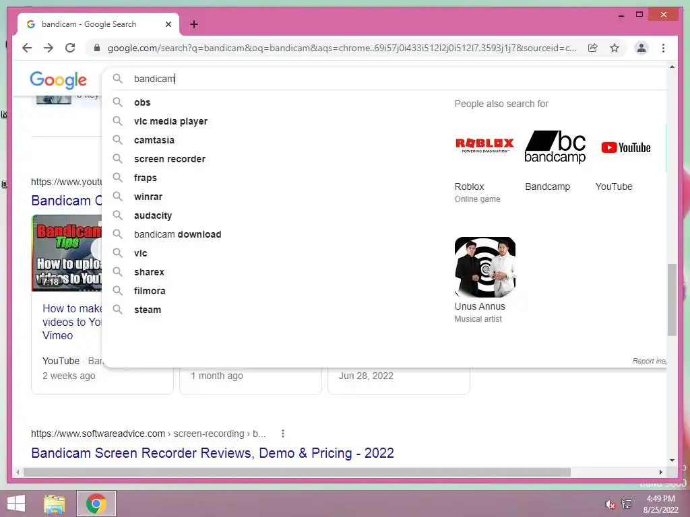Click the scroll down arrow
690x517 pixels.
[x=672, y=460]
